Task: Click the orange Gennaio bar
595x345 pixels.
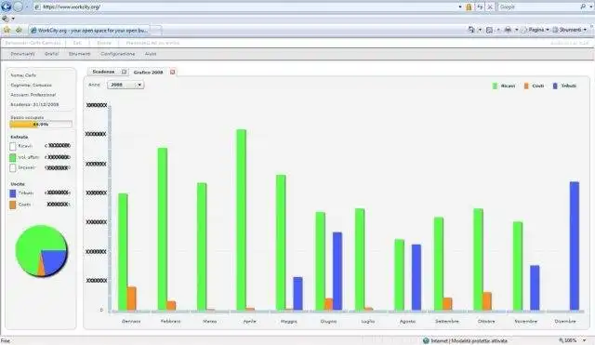Action: coord(131,299)
